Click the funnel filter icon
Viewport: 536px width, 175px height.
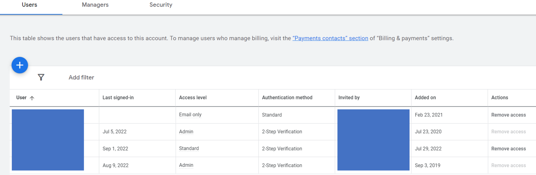click(x=41, y=77)
